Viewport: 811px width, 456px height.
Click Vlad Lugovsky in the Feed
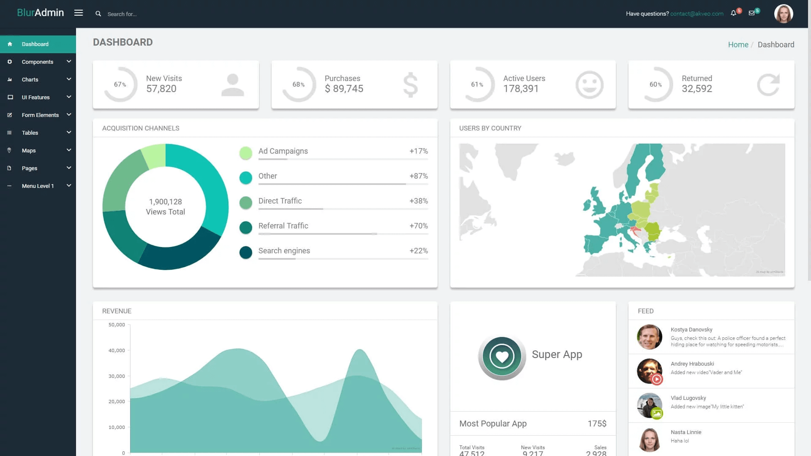(688, 398)
